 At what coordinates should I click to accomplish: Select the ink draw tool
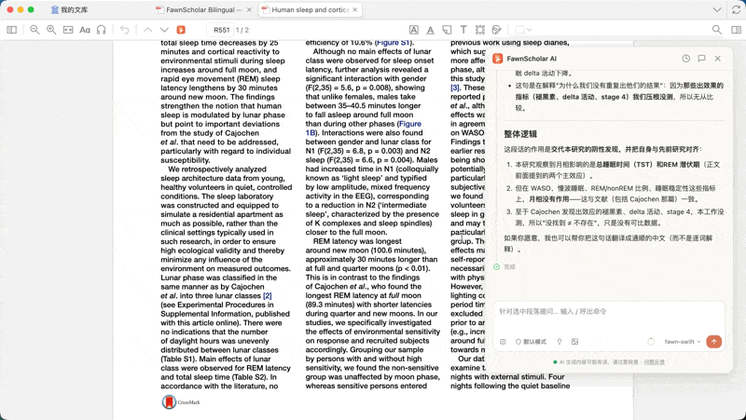(x=496, y=30)
